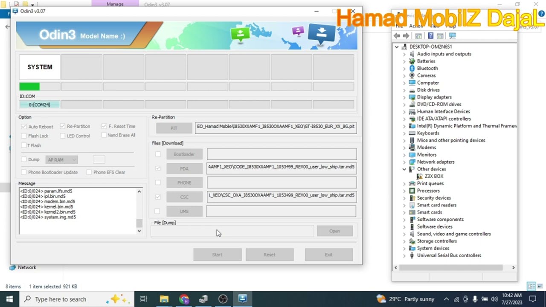The height and width of the screenshot is (307, 546).
Task: Click the Scan for hardware changes icon
Action: (x=453, y=36)
